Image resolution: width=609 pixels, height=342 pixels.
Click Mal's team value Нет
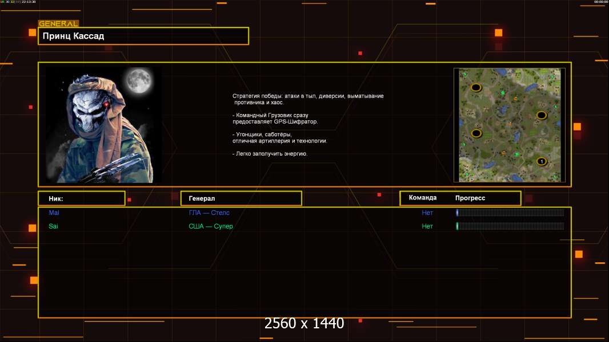pyautogui.click(x=427, y=213)
